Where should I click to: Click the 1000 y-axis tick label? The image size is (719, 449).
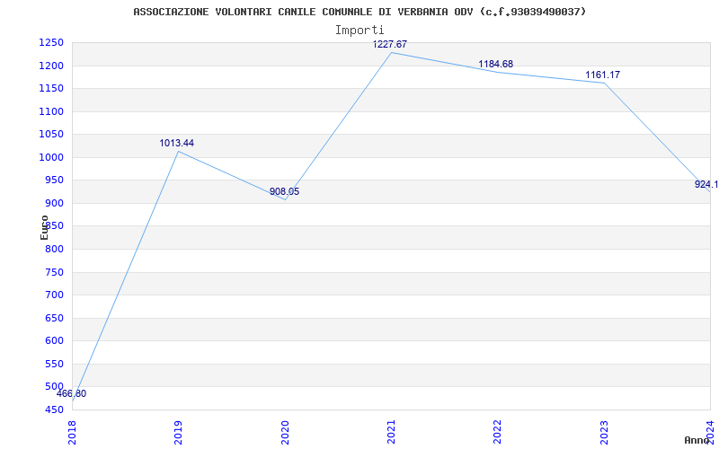tap(51, 158)
